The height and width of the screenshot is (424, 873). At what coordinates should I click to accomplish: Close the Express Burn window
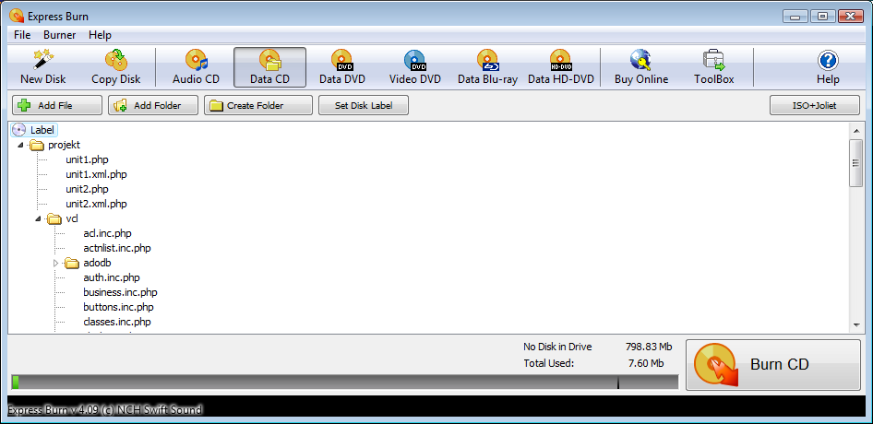click(x=850, y=17)
